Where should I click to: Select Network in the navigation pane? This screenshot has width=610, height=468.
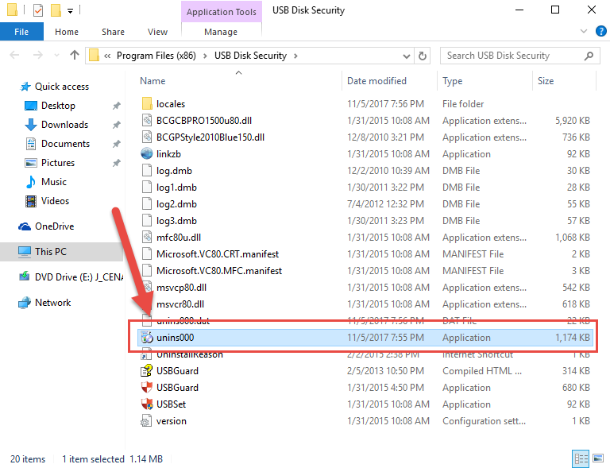point(53,302)
